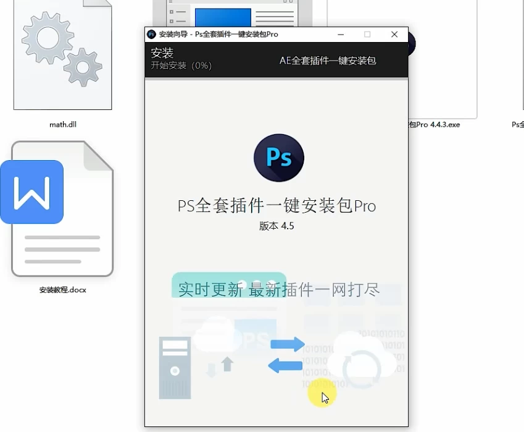This screenshot has width=524, height=432.
Task: Click the AE全套插件一键安装包 header text
Action: pos(328,61)
